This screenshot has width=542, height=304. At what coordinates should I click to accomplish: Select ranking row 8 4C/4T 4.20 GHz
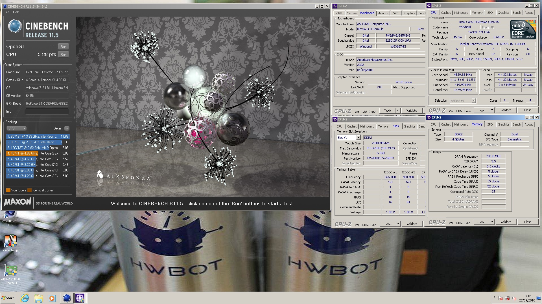point(38,176)
